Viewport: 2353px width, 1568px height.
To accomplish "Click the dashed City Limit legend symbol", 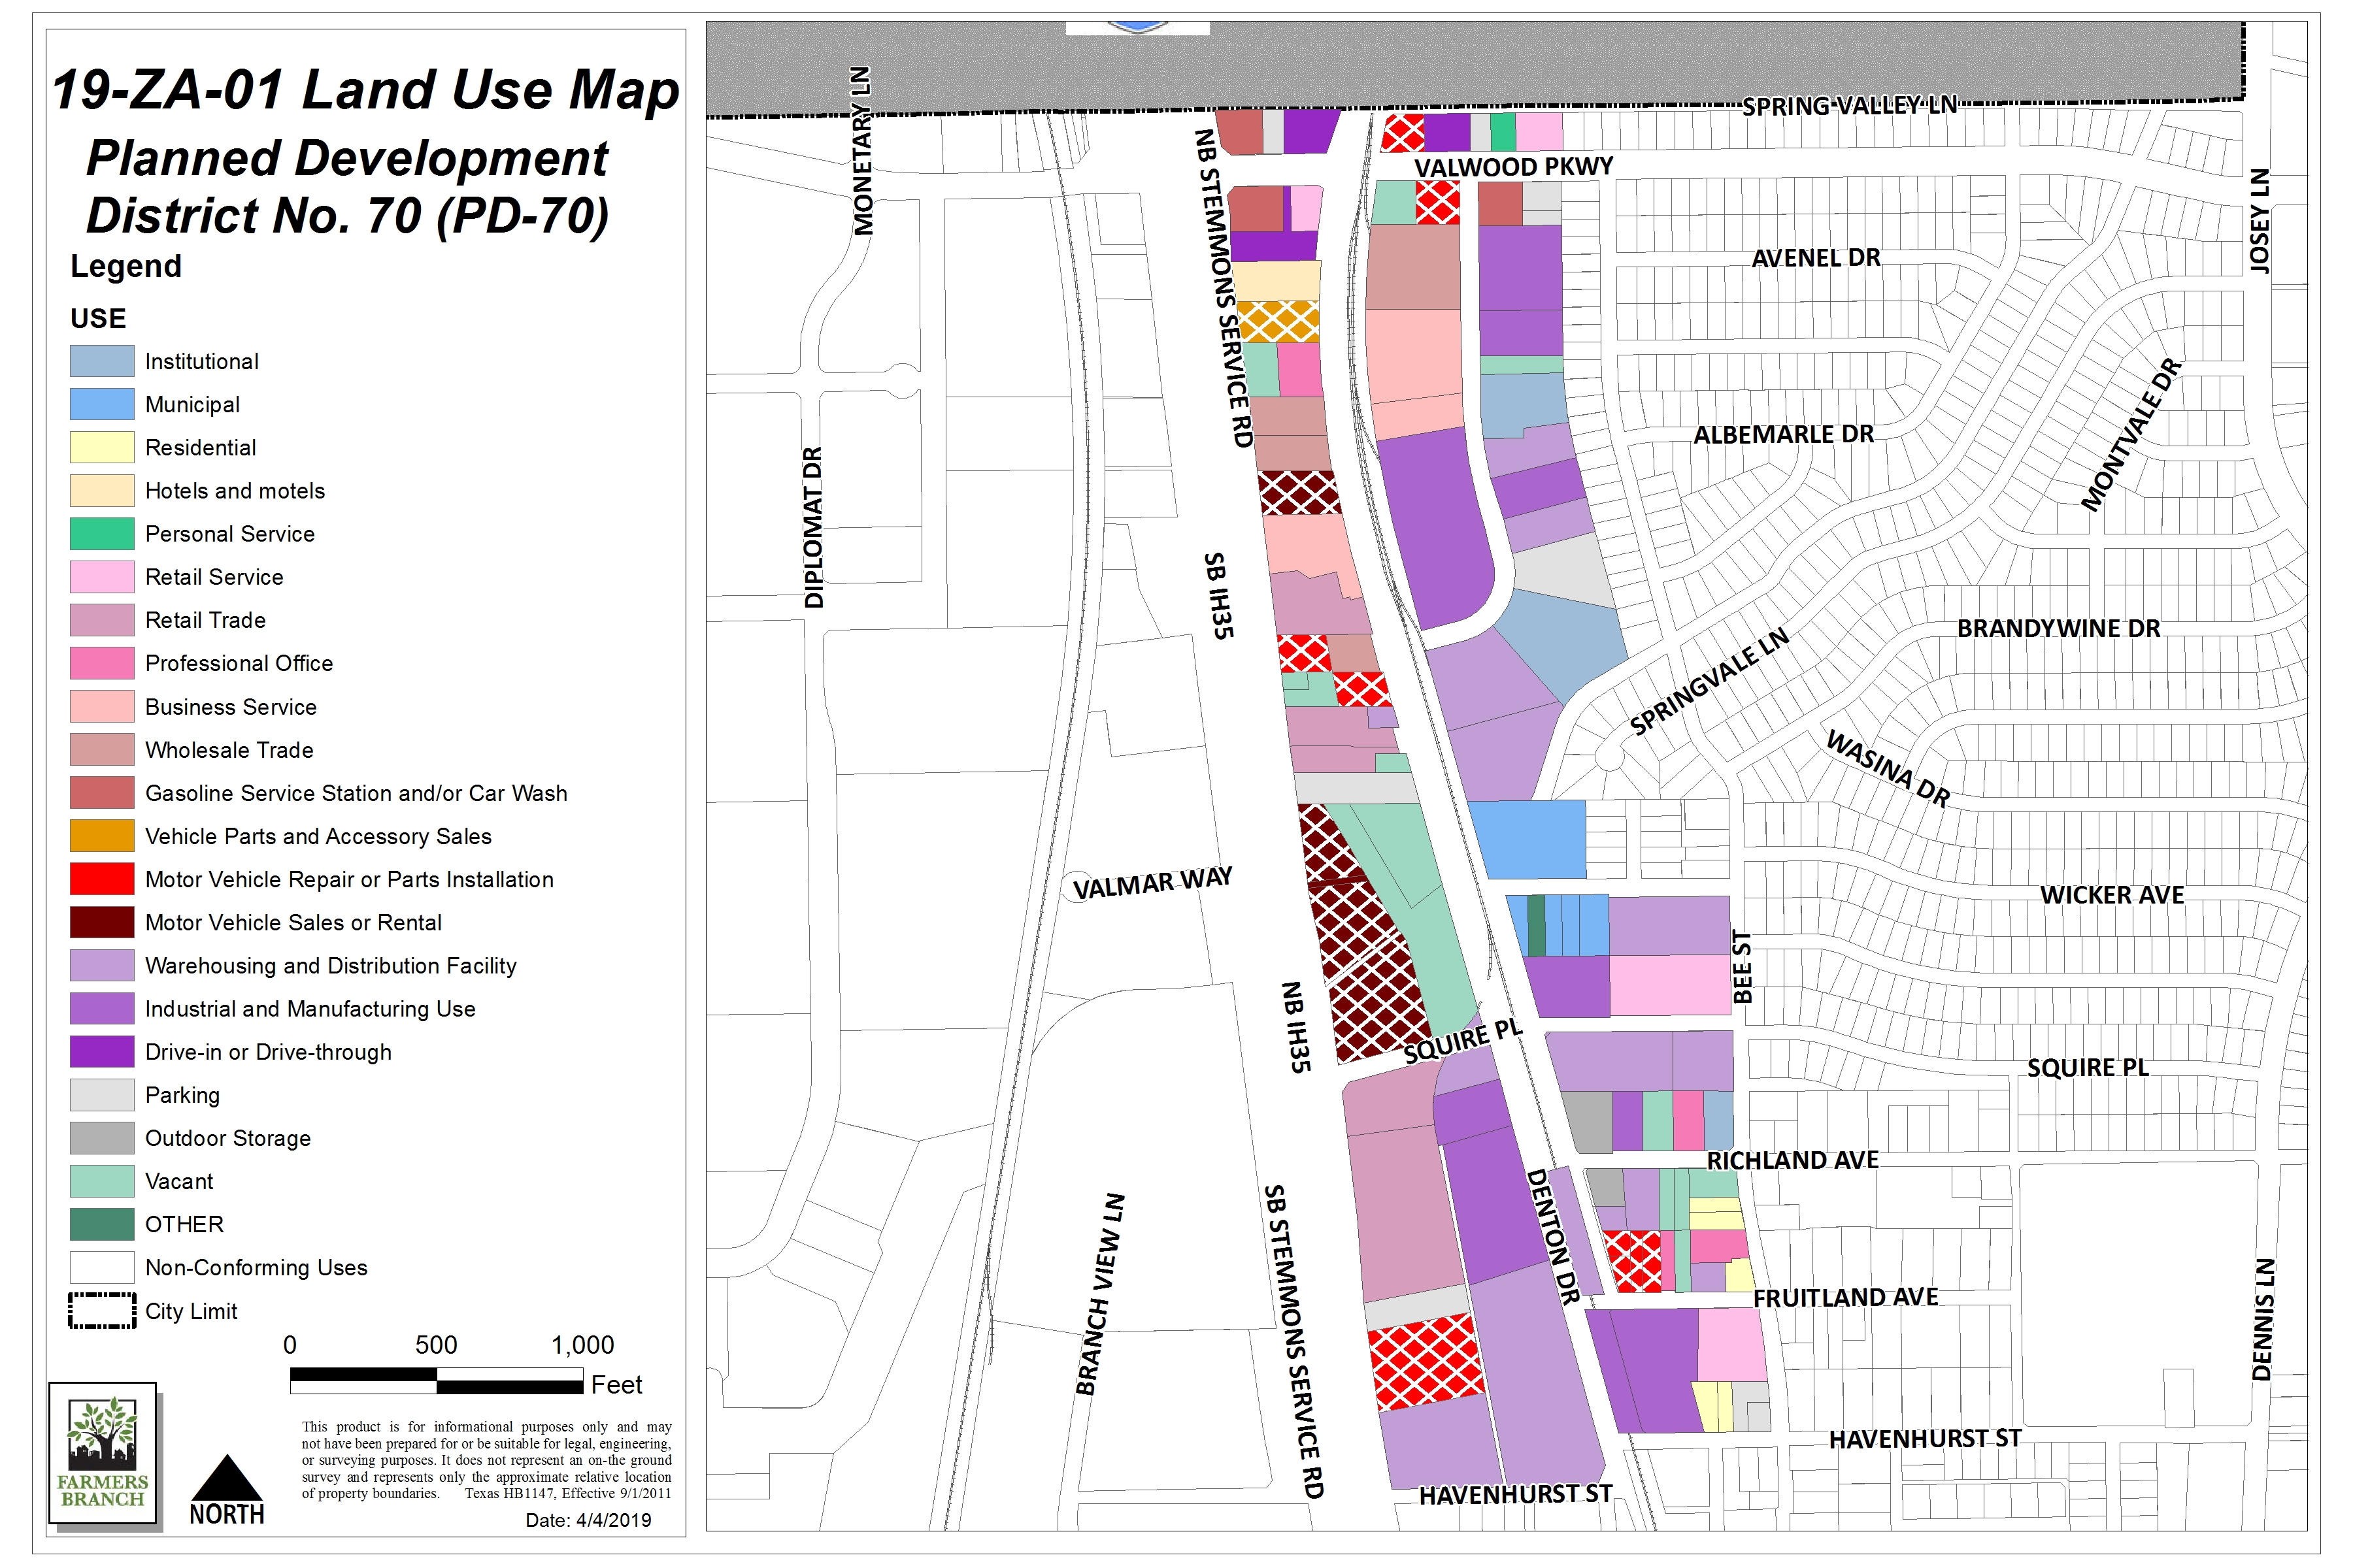I will point(102,1311).
